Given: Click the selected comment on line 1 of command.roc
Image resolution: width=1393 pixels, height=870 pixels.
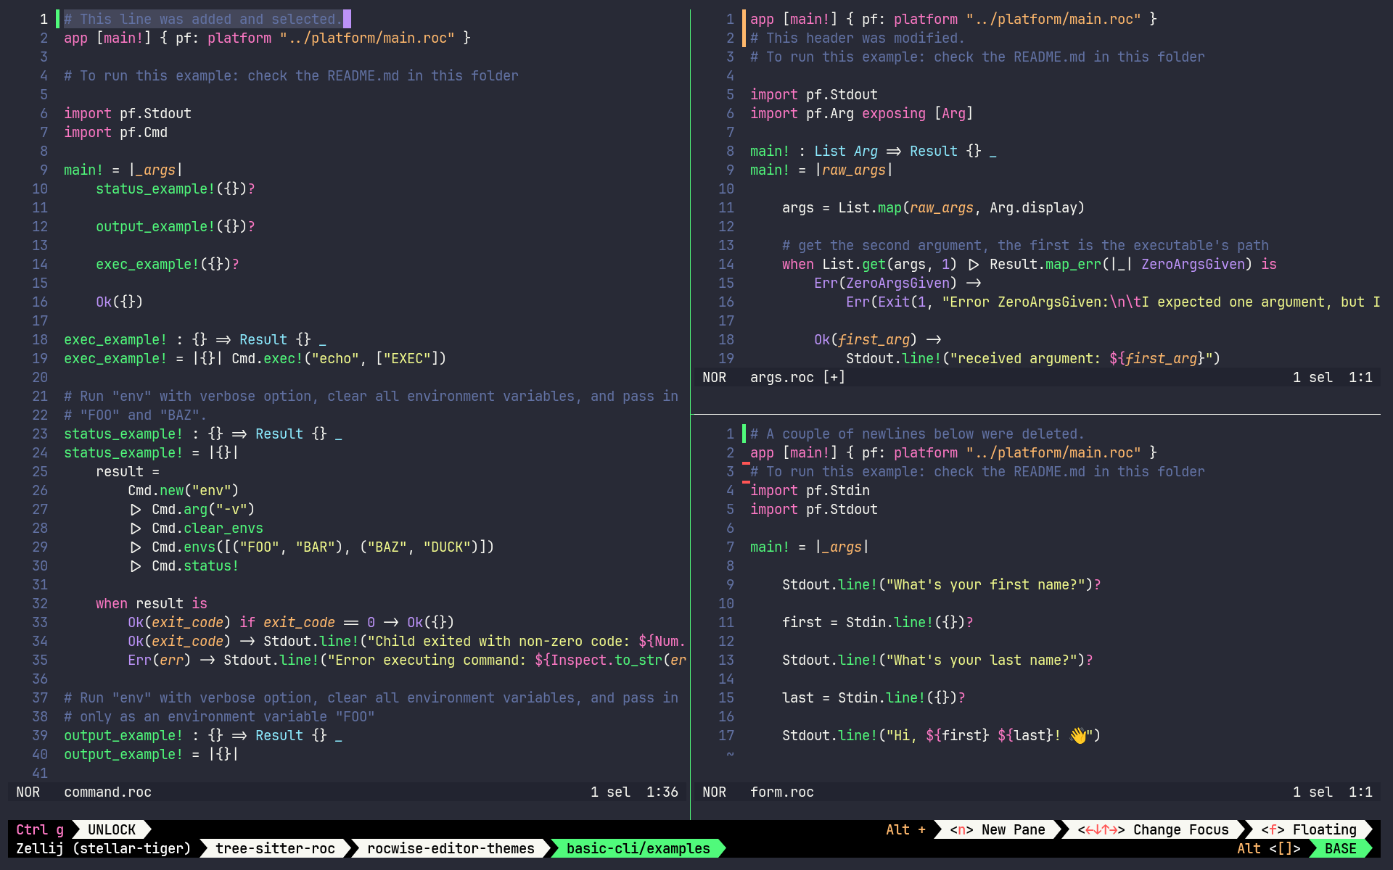Looking at the screenshot, I should coord(203,19).
